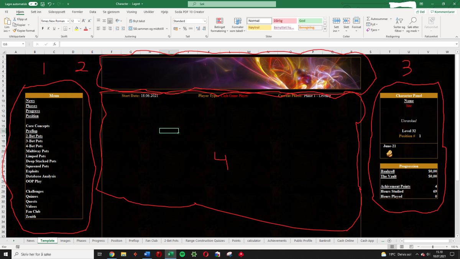Undo the last action
Image resolution: width=460 pixels, height=259 pixels.
pos(50,4)
